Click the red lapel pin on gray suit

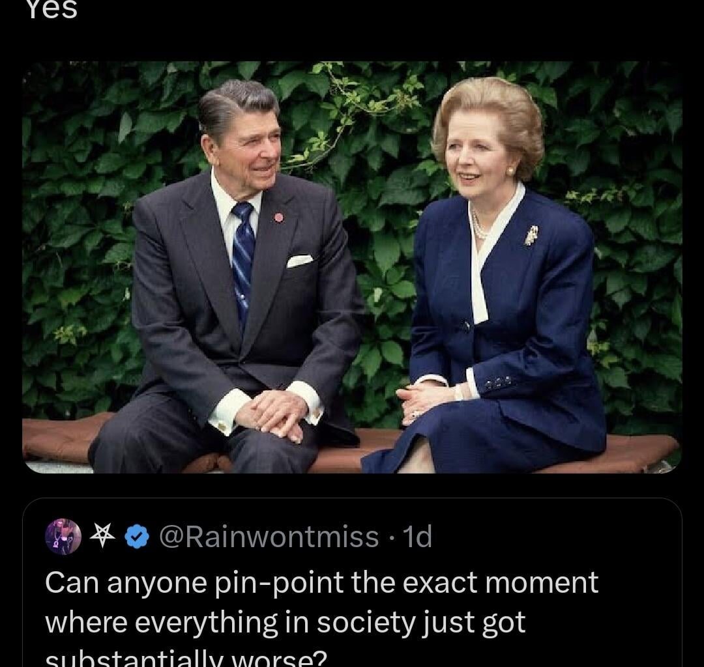279,217
